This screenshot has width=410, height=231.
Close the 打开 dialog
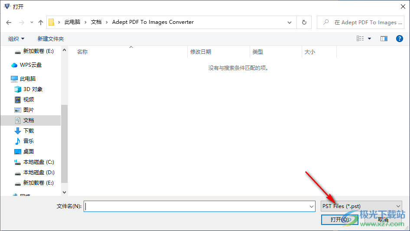(403, 7)
